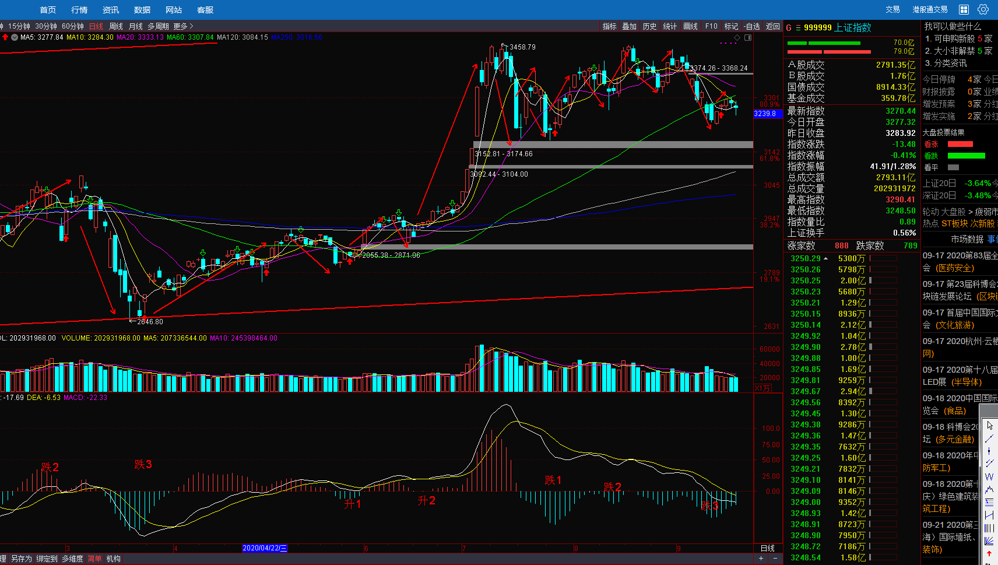Open the settings gear in title bar
The image size is (998, 565).
point(983,9)
